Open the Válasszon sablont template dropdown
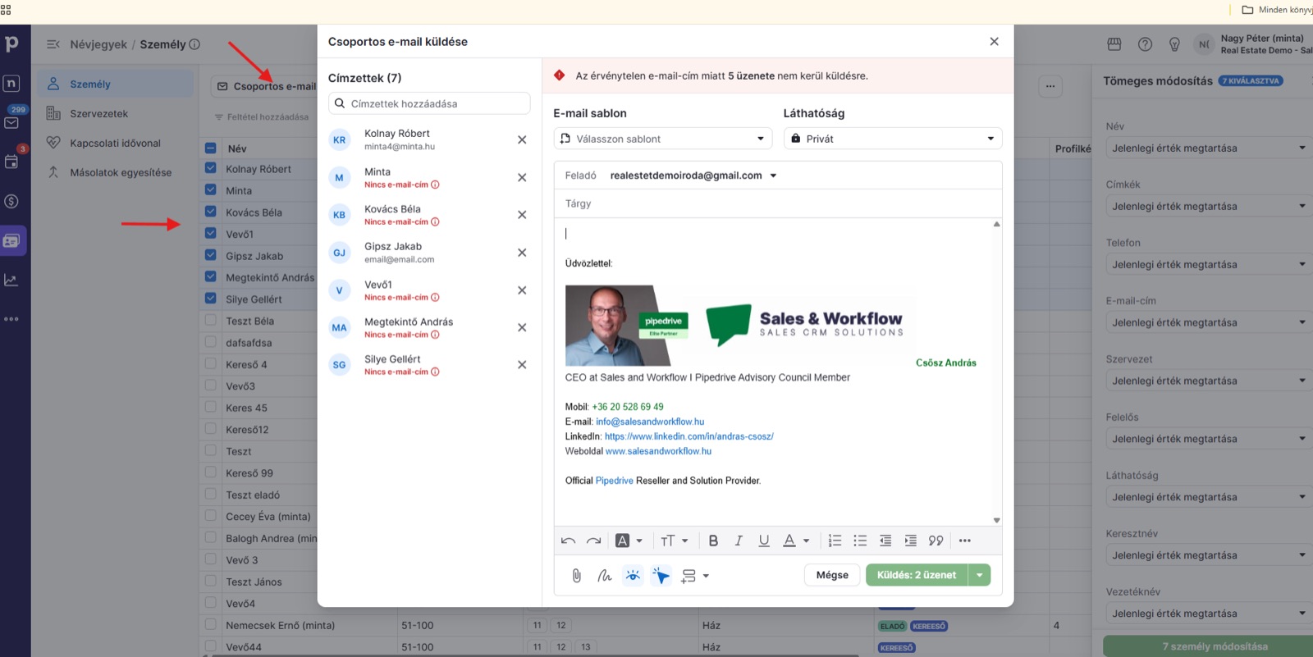The image size is (1313, 657). pos(663,139)
